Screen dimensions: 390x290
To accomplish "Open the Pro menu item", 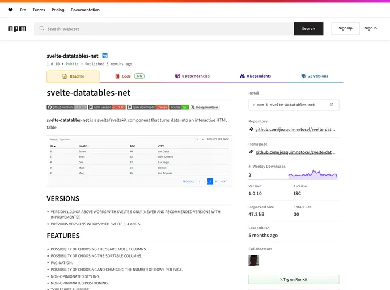I will pos(23,10).
